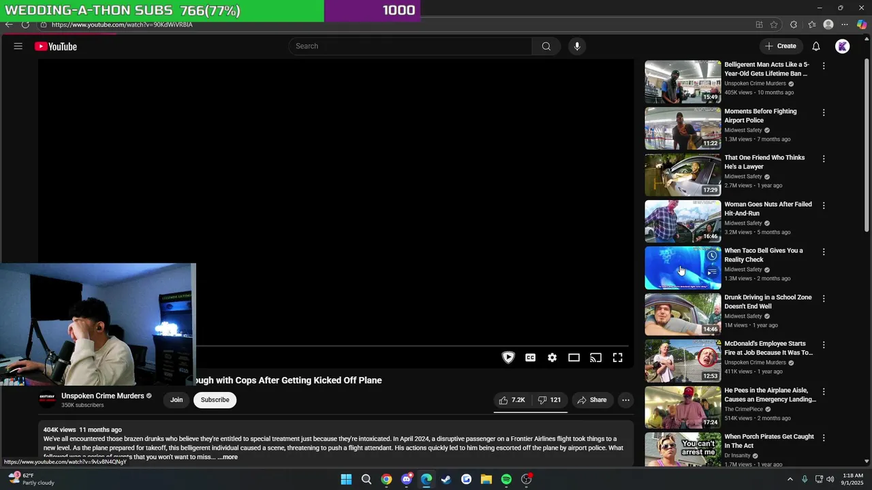This screenshot has width=872, height=490.
Task: Open Windows Start menu
Action: (346, 479)
